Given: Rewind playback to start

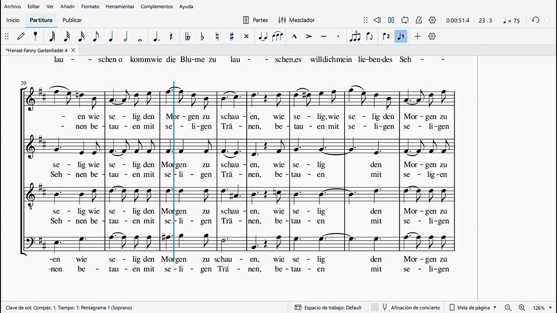Looking at the screenshot, I should 377,20.
